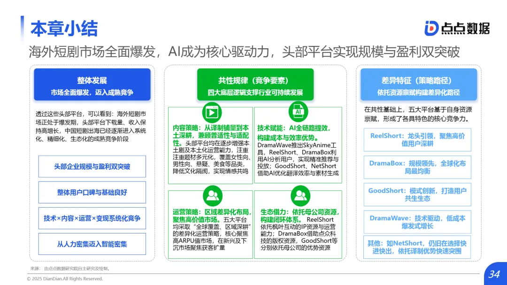
Task: Click the users icon above 运营策略
Action: coord(213,195)
